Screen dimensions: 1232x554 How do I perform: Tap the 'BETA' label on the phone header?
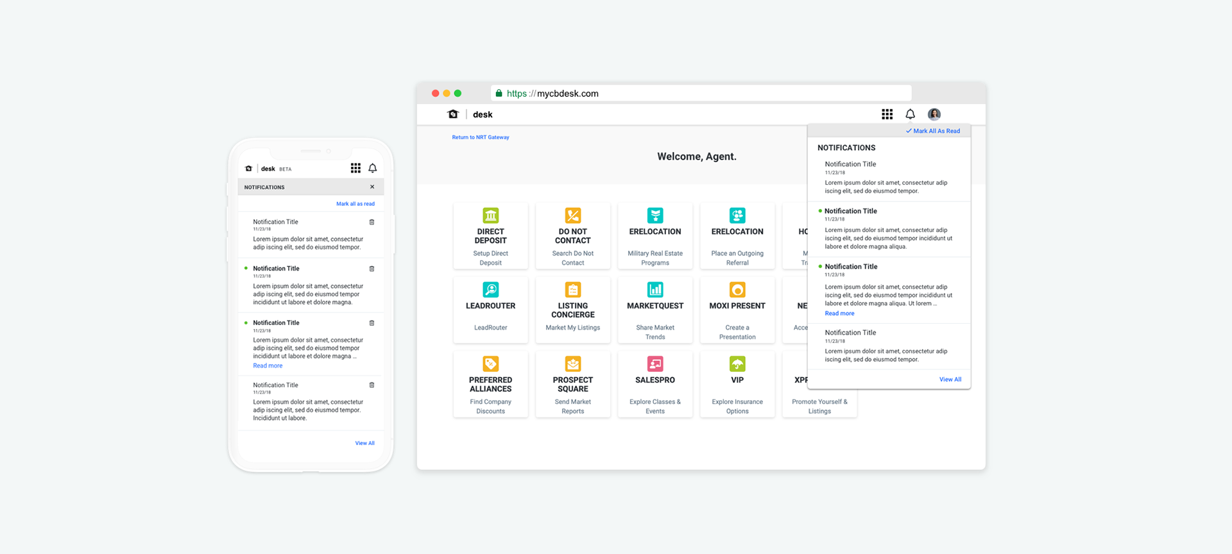[x=286, y=169]
